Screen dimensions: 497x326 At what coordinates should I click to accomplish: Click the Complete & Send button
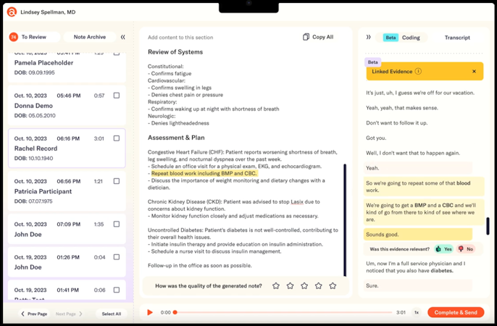pos(456,312)
